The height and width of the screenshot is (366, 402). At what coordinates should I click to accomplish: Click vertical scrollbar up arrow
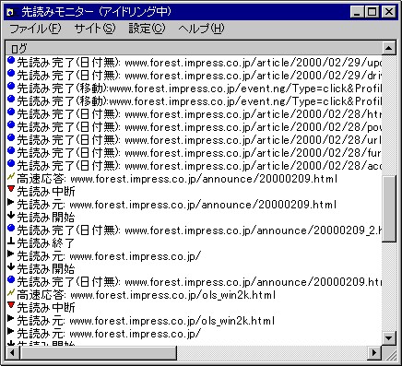coord(389,48)
